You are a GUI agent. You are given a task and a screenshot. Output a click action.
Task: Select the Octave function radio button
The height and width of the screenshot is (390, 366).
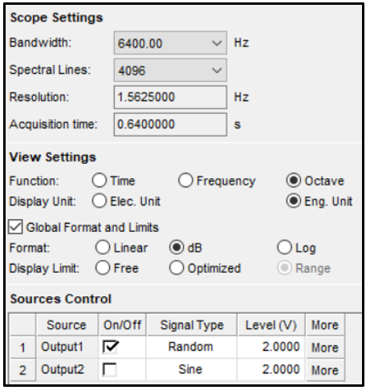(294, 181)
